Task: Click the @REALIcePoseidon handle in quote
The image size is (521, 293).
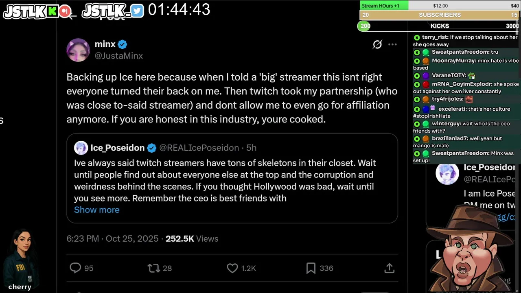Action: [199, 148]
